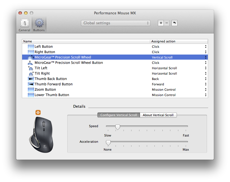Screen dimensions: 230x182
Task: Click the Tilt Left row icon
Action: pyautogui.click(x=30, y=68)
